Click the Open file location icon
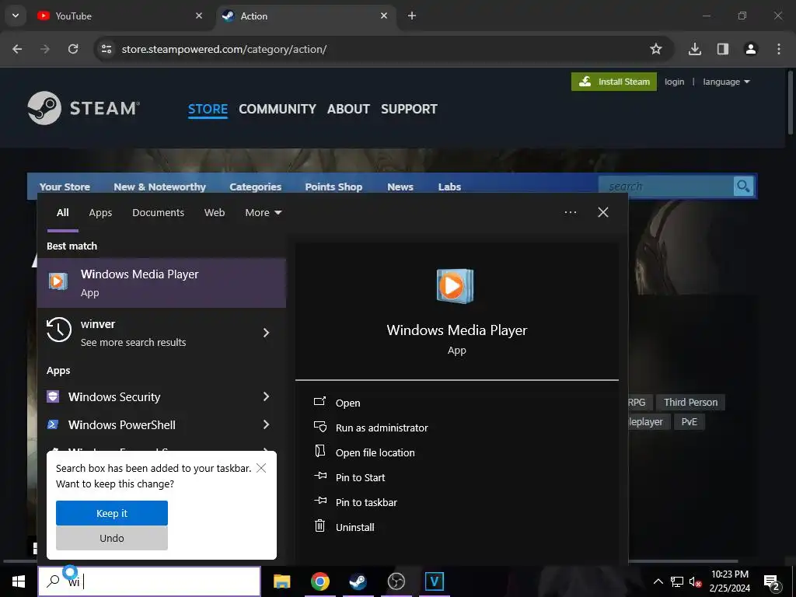Screen dimensions: 796x597 319,452
